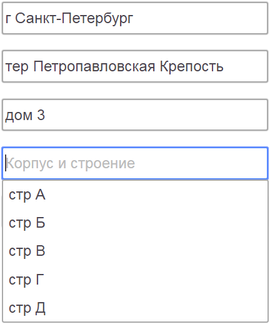
Task: Click the highlighted building and structure field
Action: point(135,163)
